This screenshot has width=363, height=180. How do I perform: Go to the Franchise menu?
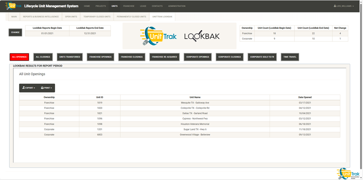pos(129,6)
